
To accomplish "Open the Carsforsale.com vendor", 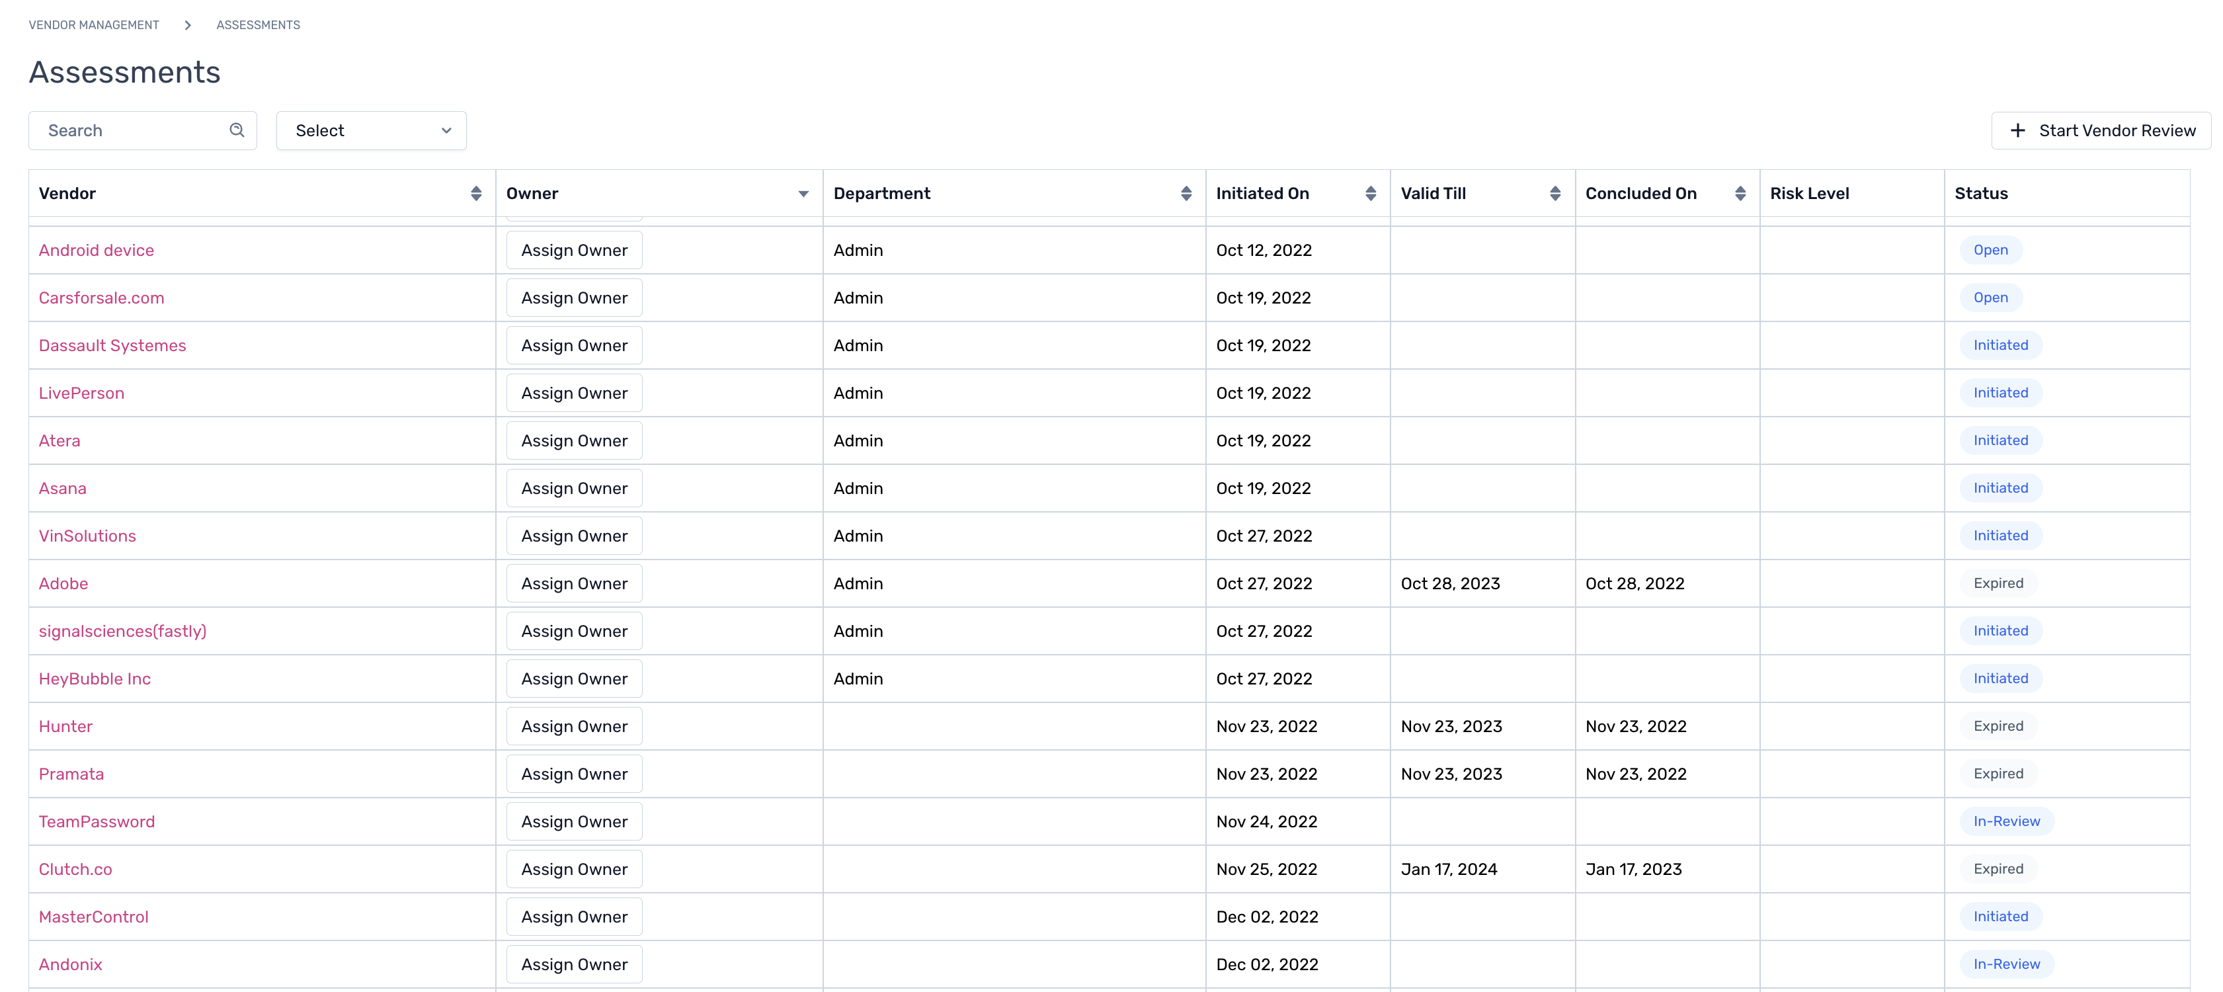I will click(101, 298).
